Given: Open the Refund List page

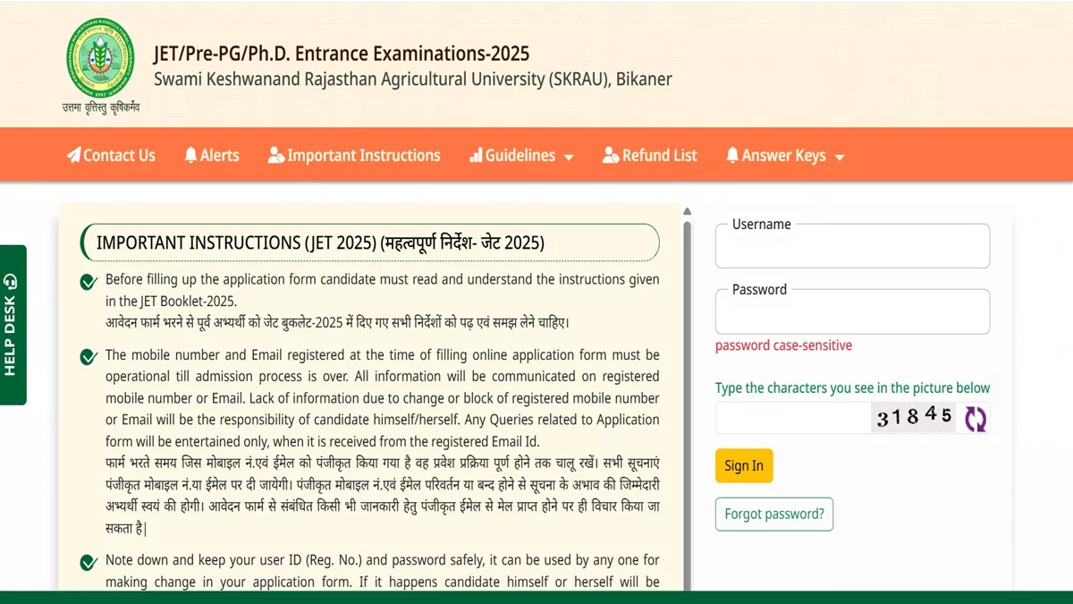Looking at the screenshot, I should pos(650,155).
